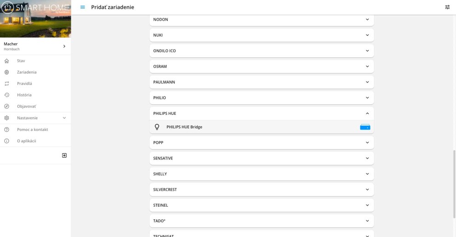Viewport: 456px width, 237px height.
Task: Click the Stav home icon
Action: [x=7, y=61]
